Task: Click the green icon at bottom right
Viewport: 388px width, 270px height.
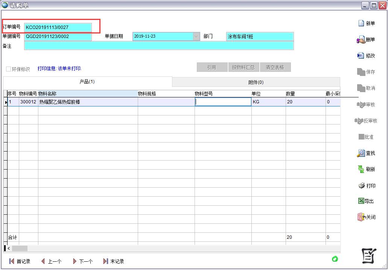Action: tap(335, 259)
